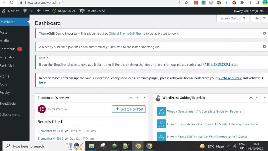Click the iNewTen home icon in admin bar
The image size is (268, 151).
[x=3, y=11]
